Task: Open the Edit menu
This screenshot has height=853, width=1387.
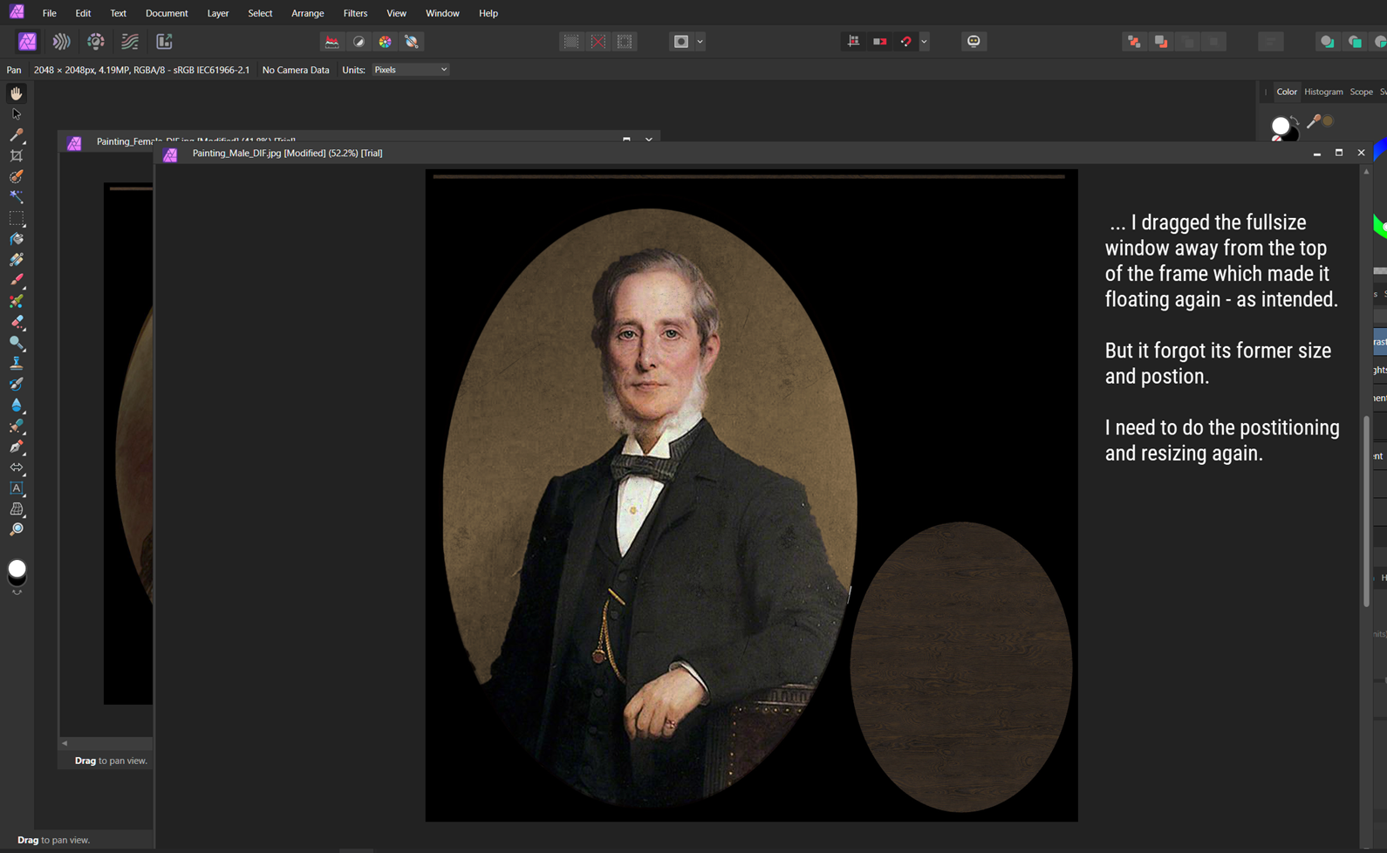Action: (83, 13)
